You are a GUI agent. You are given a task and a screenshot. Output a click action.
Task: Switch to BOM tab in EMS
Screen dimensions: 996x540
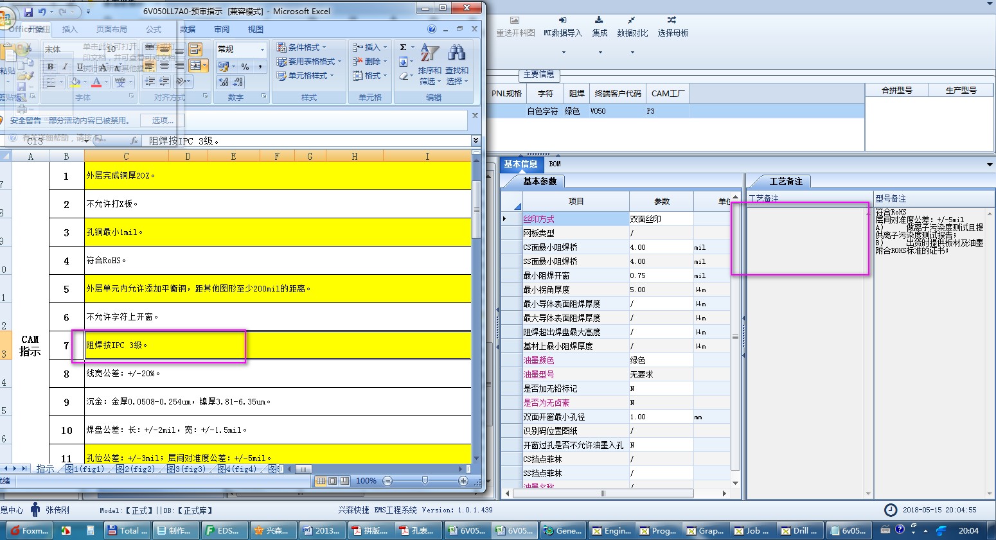[x=555, y=164]
